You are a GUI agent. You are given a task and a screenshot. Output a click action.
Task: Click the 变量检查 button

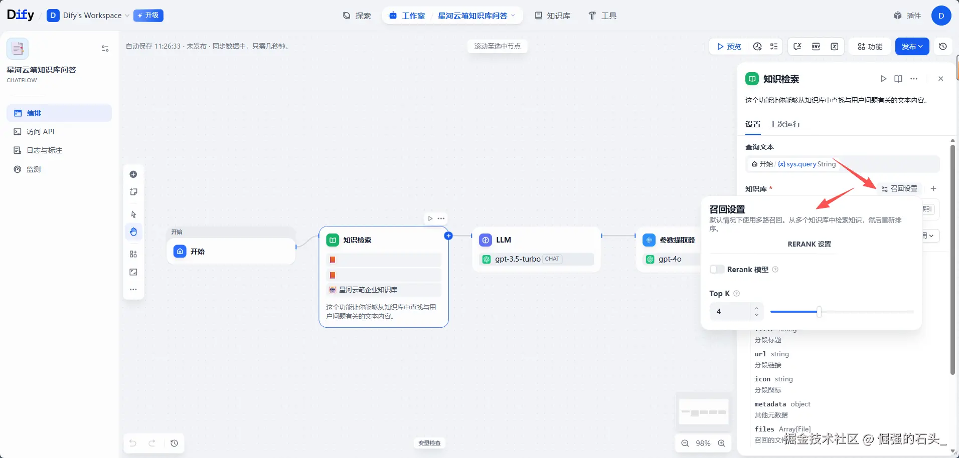[430, 443]
